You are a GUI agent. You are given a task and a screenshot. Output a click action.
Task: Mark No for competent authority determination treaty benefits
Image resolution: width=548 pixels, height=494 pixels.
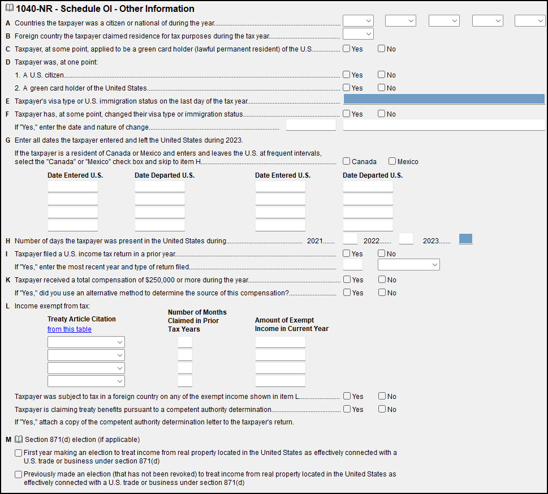click(382, 409)
